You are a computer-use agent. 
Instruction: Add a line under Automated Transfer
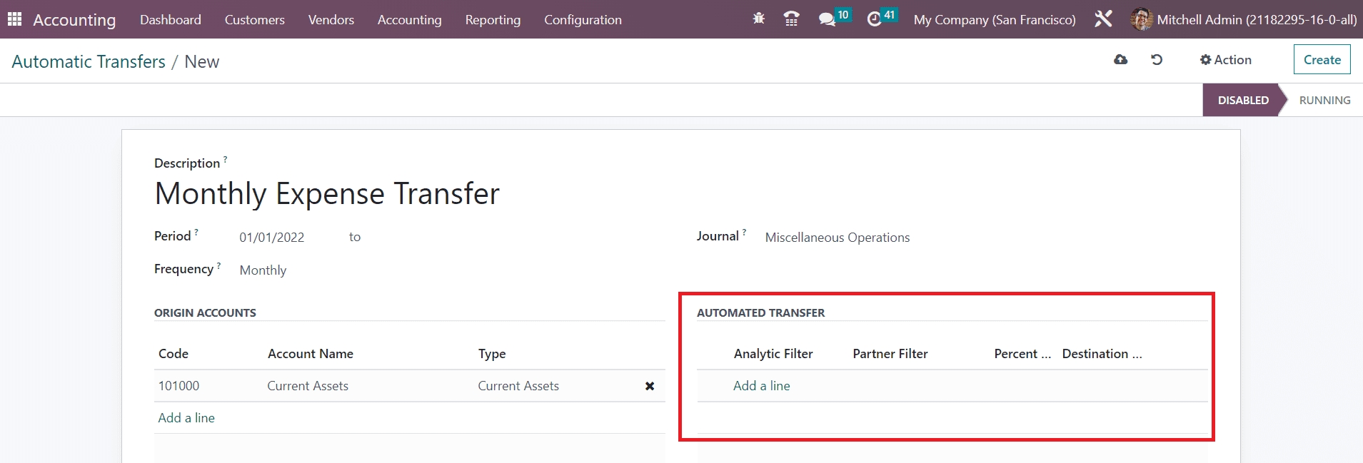click(x=761, y=386)
